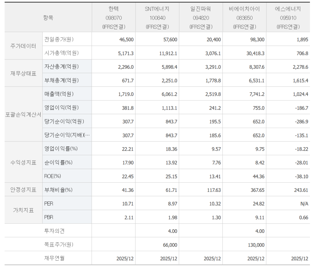Select PER value 8.97
The image size is (313, 267).
172,204
